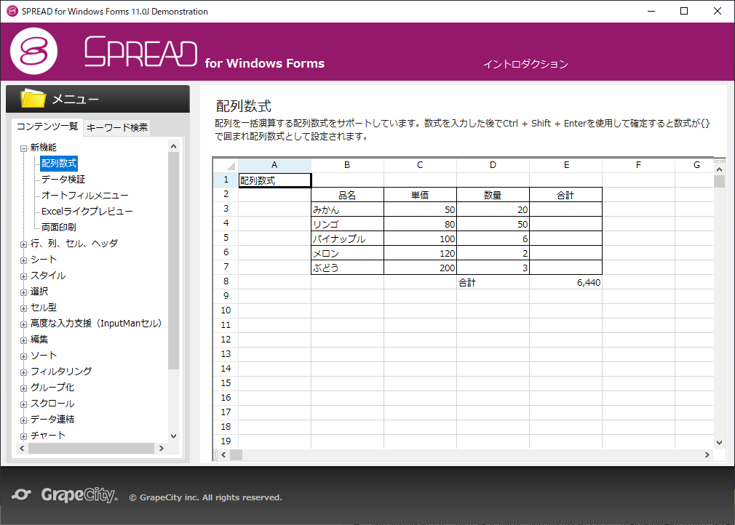Expand the データ連結 tree node
The width and height of the screenshot is (735, 525).
click(x=23, y=420)
